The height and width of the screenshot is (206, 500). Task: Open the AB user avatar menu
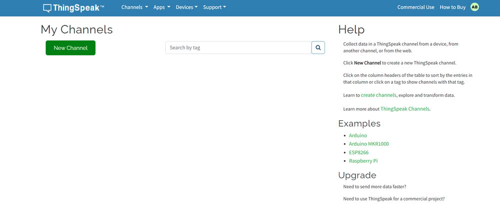[x=474, y=7]
